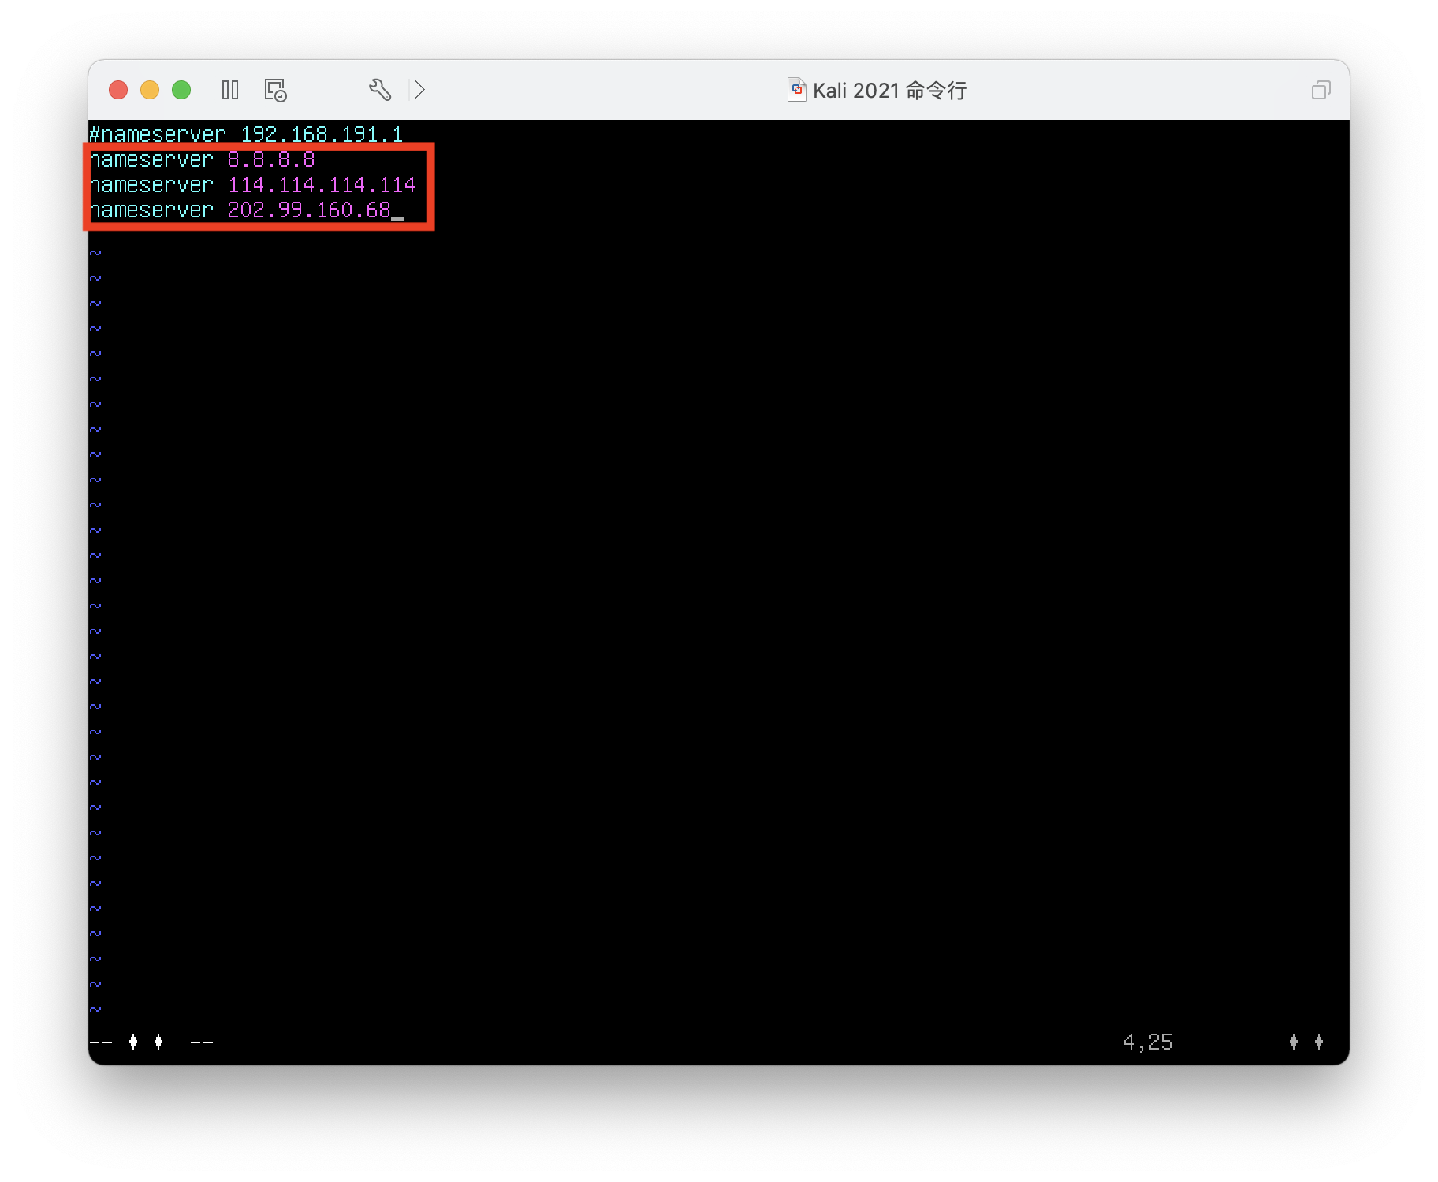This screenshot has height=1182, width=1438.
Task: Open virtual machine settings wrench icon
Action: (x=380, y=90)
